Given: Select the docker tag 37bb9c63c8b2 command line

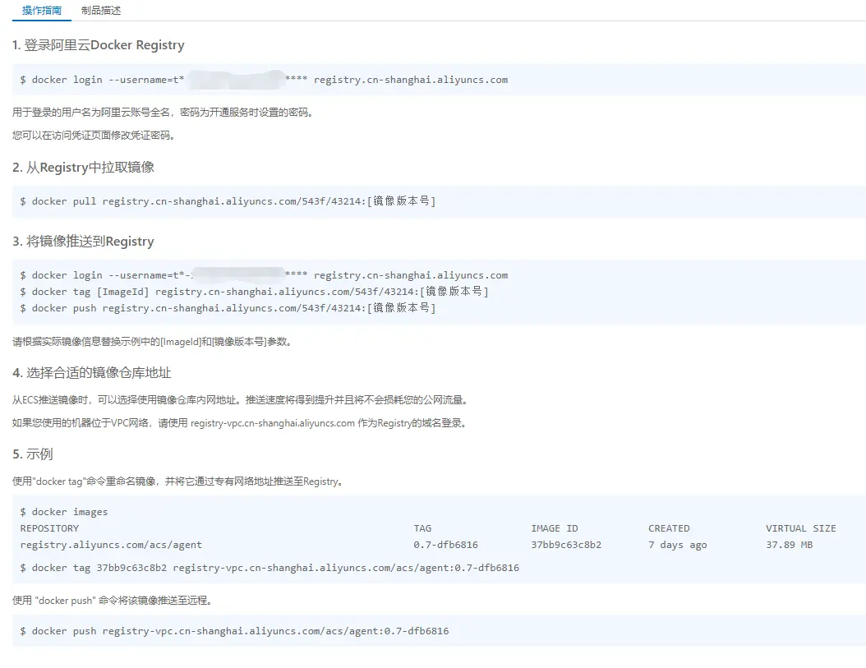Looking at the screenshot, I should [269, 568].
